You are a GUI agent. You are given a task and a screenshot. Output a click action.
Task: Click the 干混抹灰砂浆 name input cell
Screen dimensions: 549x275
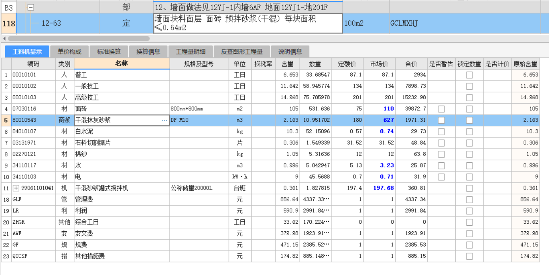point(122,120)
